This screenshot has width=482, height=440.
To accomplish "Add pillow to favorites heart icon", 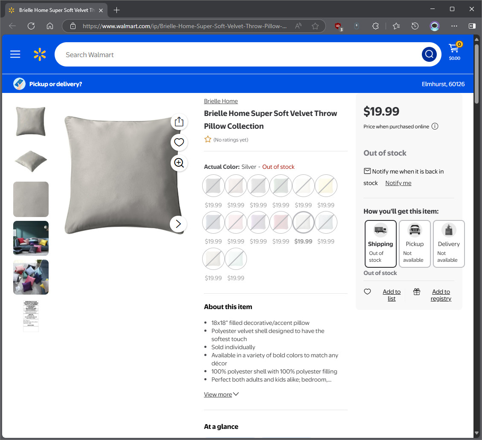I will 179,142.
